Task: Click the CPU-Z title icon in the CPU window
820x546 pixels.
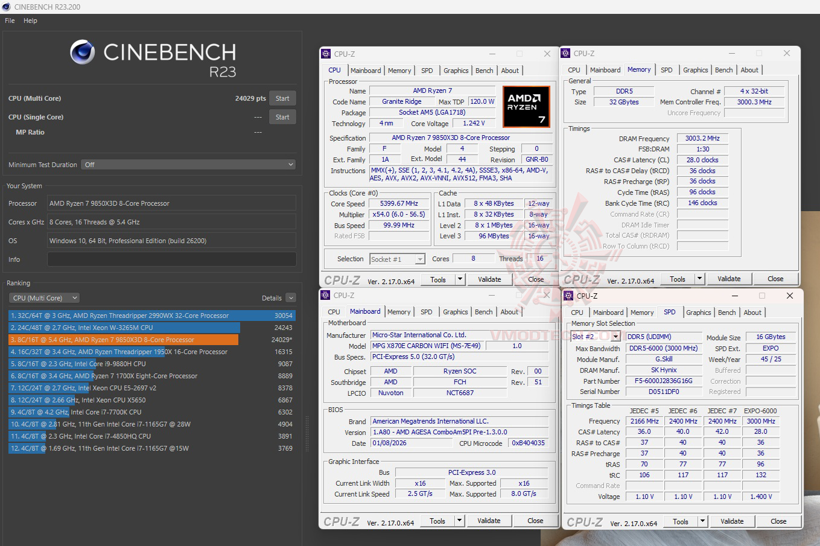Action: 326,54
